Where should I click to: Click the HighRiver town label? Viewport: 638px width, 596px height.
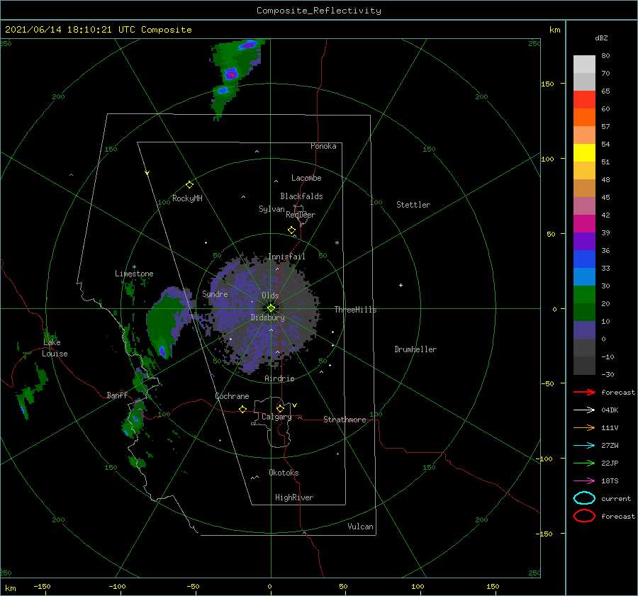pyautogui.click(x=294, y=497)
